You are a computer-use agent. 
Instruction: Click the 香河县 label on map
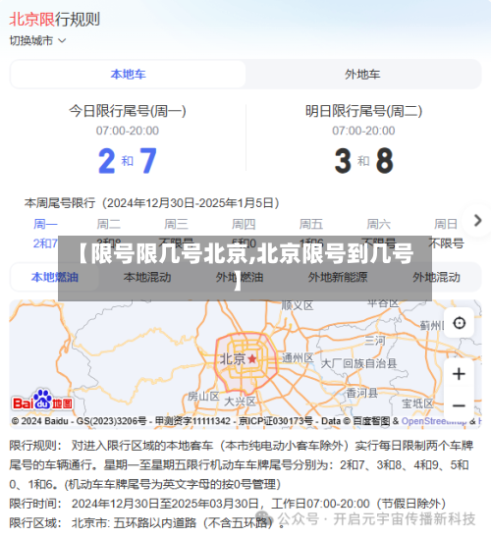tap(361, 393)
